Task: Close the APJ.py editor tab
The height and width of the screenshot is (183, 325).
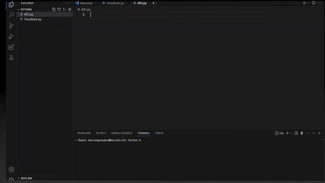Action: point(153,3)
